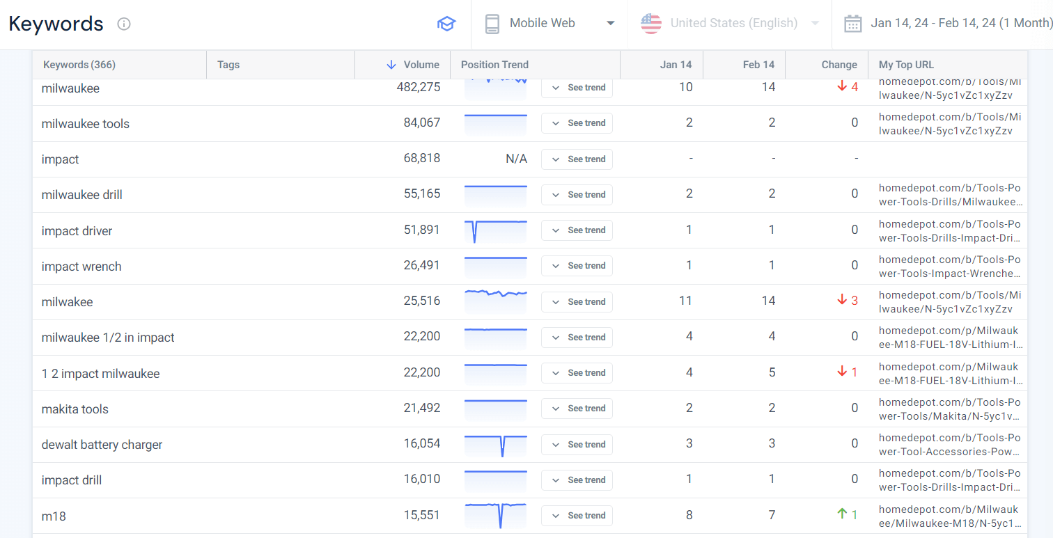Expand See trend for makita tools
Screen dimensions: 1053x538
coord(577,409)
